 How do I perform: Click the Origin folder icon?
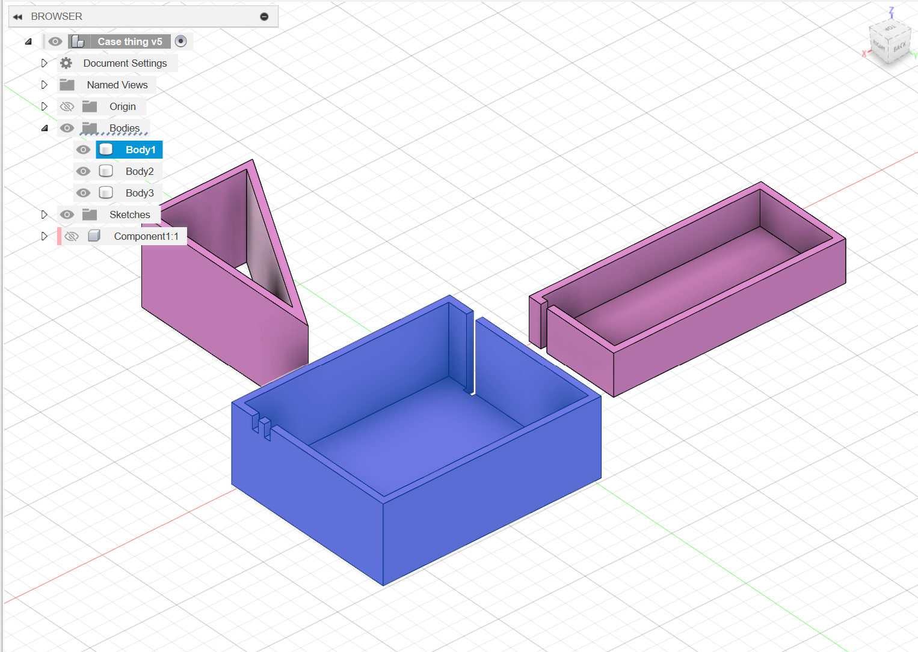pos(90,106)
